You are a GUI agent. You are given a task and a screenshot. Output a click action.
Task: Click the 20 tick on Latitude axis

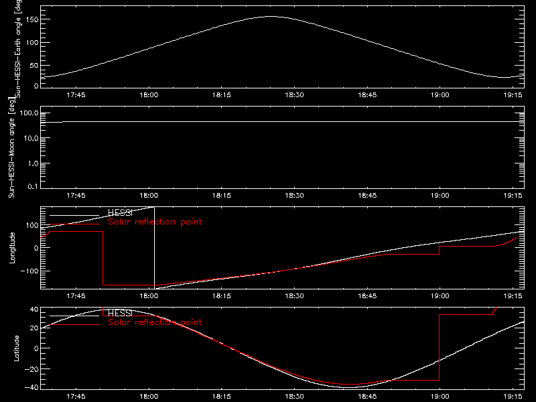(34, 328)
